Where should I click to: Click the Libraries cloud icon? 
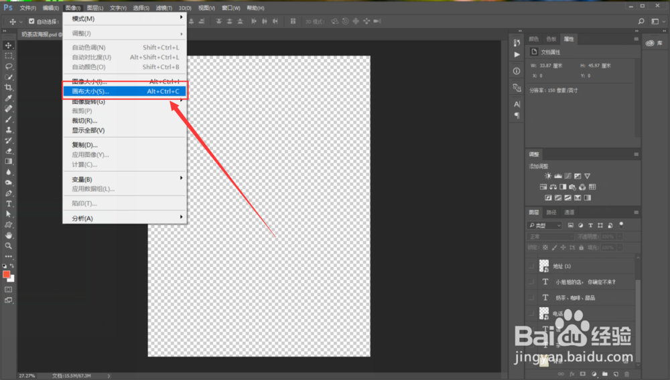pos(650,43)
